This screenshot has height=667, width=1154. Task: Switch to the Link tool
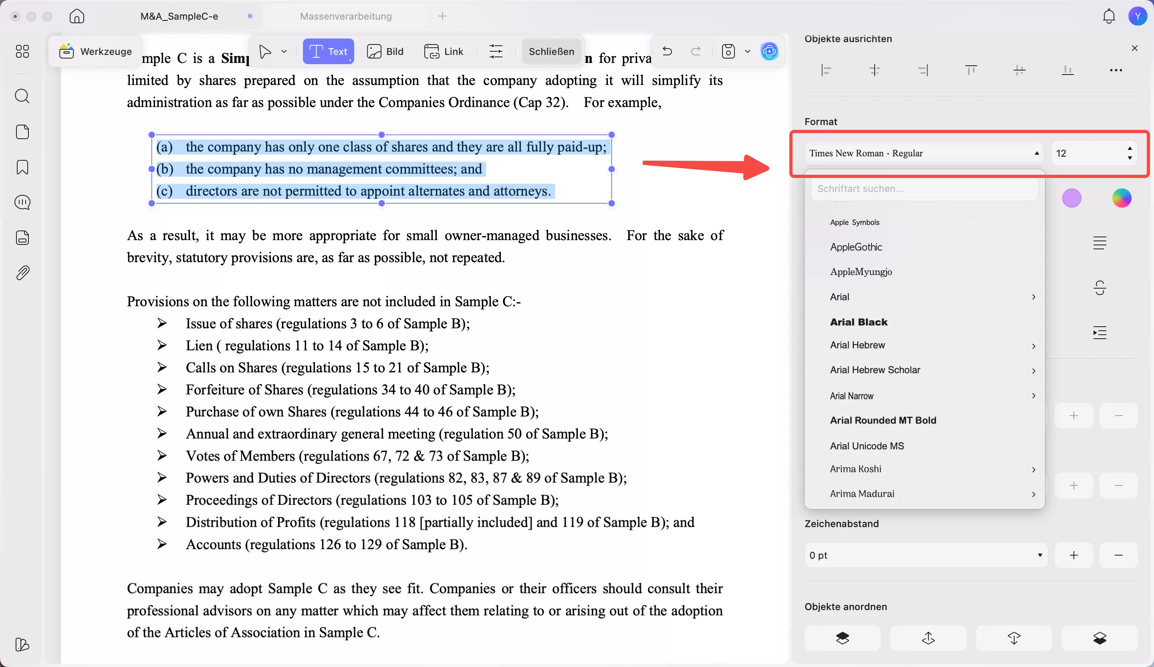(x=444, y=51)
